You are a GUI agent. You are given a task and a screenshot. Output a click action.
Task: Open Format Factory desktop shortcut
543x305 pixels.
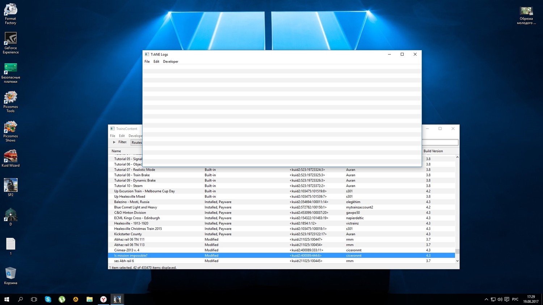[x=10, y=14]
